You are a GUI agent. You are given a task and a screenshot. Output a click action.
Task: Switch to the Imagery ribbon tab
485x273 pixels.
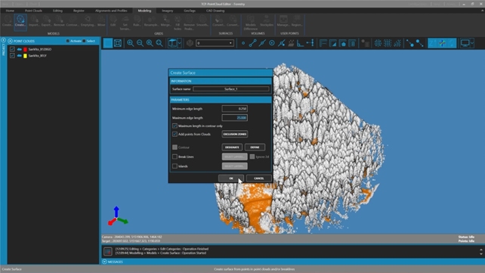tap(168, 11)
